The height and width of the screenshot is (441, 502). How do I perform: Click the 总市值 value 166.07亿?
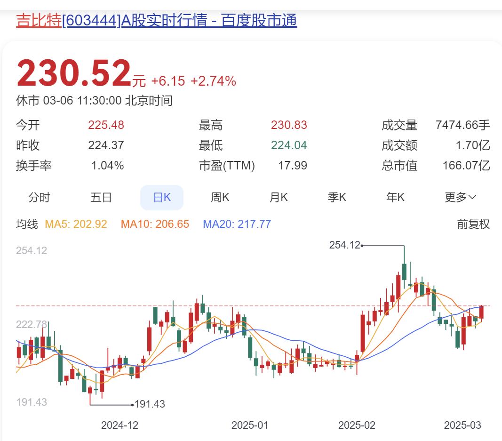[x=466, y=166]
